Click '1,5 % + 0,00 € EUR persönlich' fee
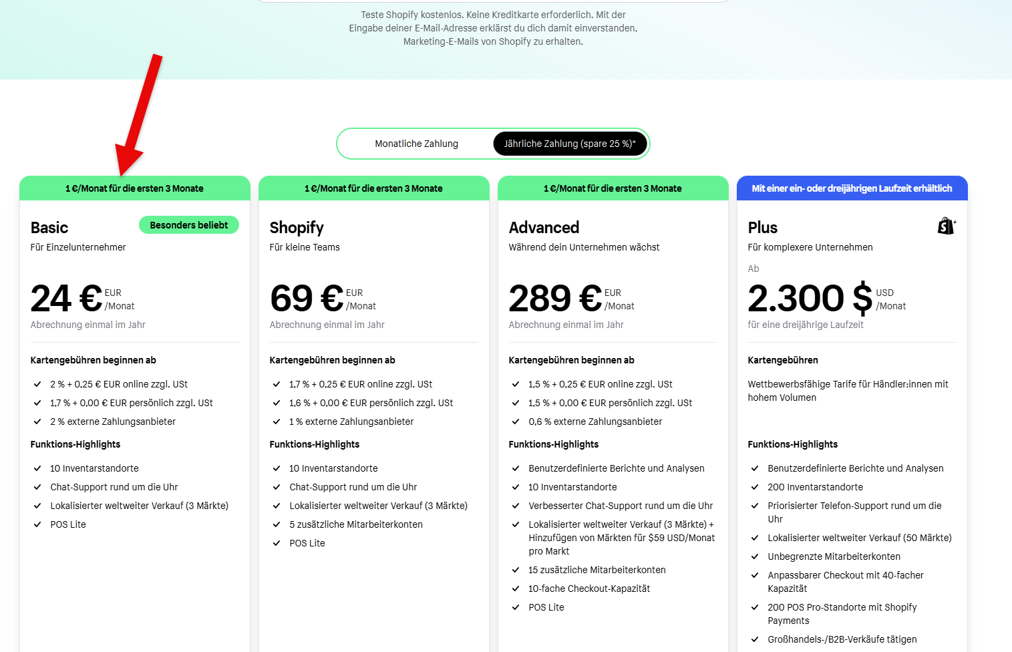Viewport: 1012px width, 652px height. tap(610, 403)
